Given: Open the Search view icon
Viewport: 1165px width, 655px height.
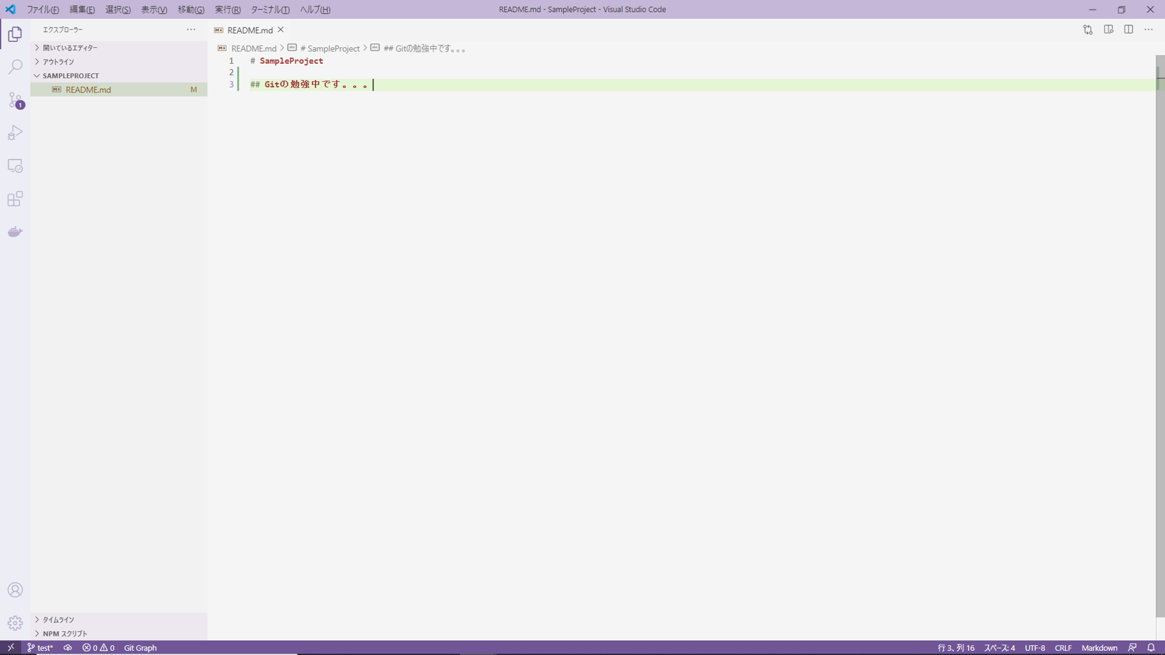Looking at the screenshot, I should click(15, 67).
